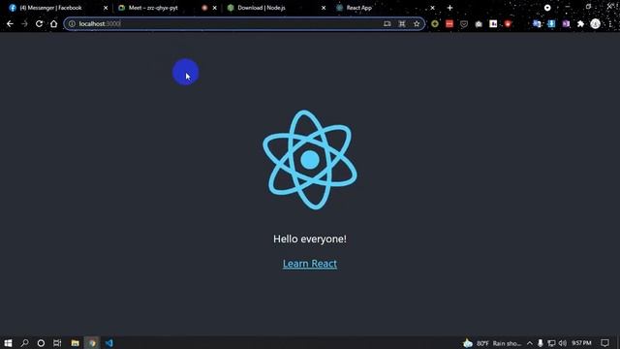Open the translate extension icon

tap(537, 23)
